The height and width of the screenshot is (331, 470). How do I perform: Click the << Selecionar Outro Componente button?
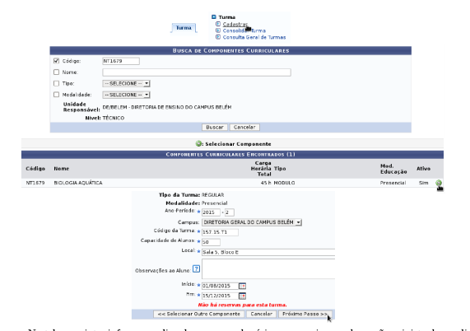198,314
